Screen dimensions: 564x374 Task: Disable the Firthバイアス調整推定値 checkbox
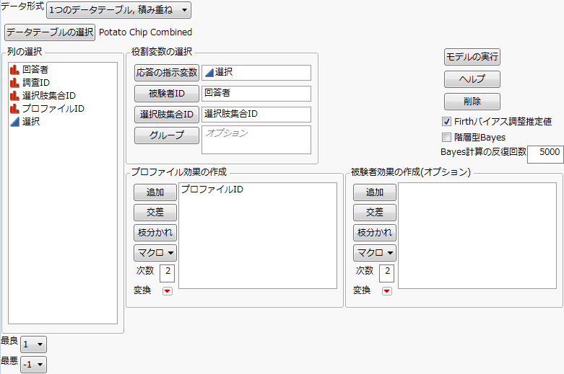[446, 122]
